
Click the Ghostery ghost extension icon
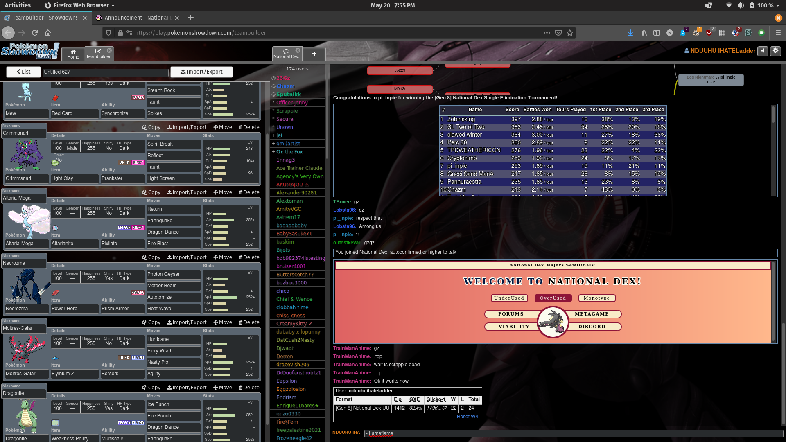(683, 33)
